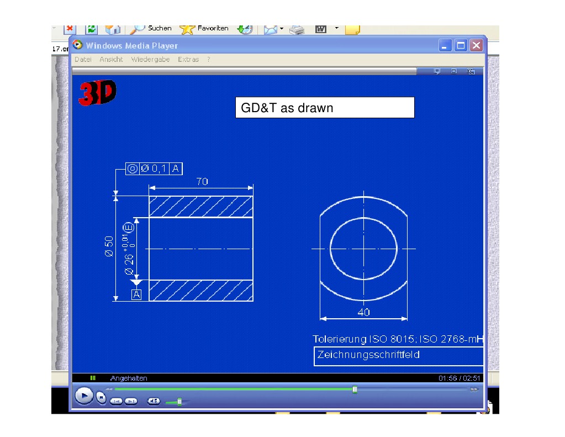The image size is (565, 437).
Task: Click the 70 length dimension
Action: tap(202, 181)
